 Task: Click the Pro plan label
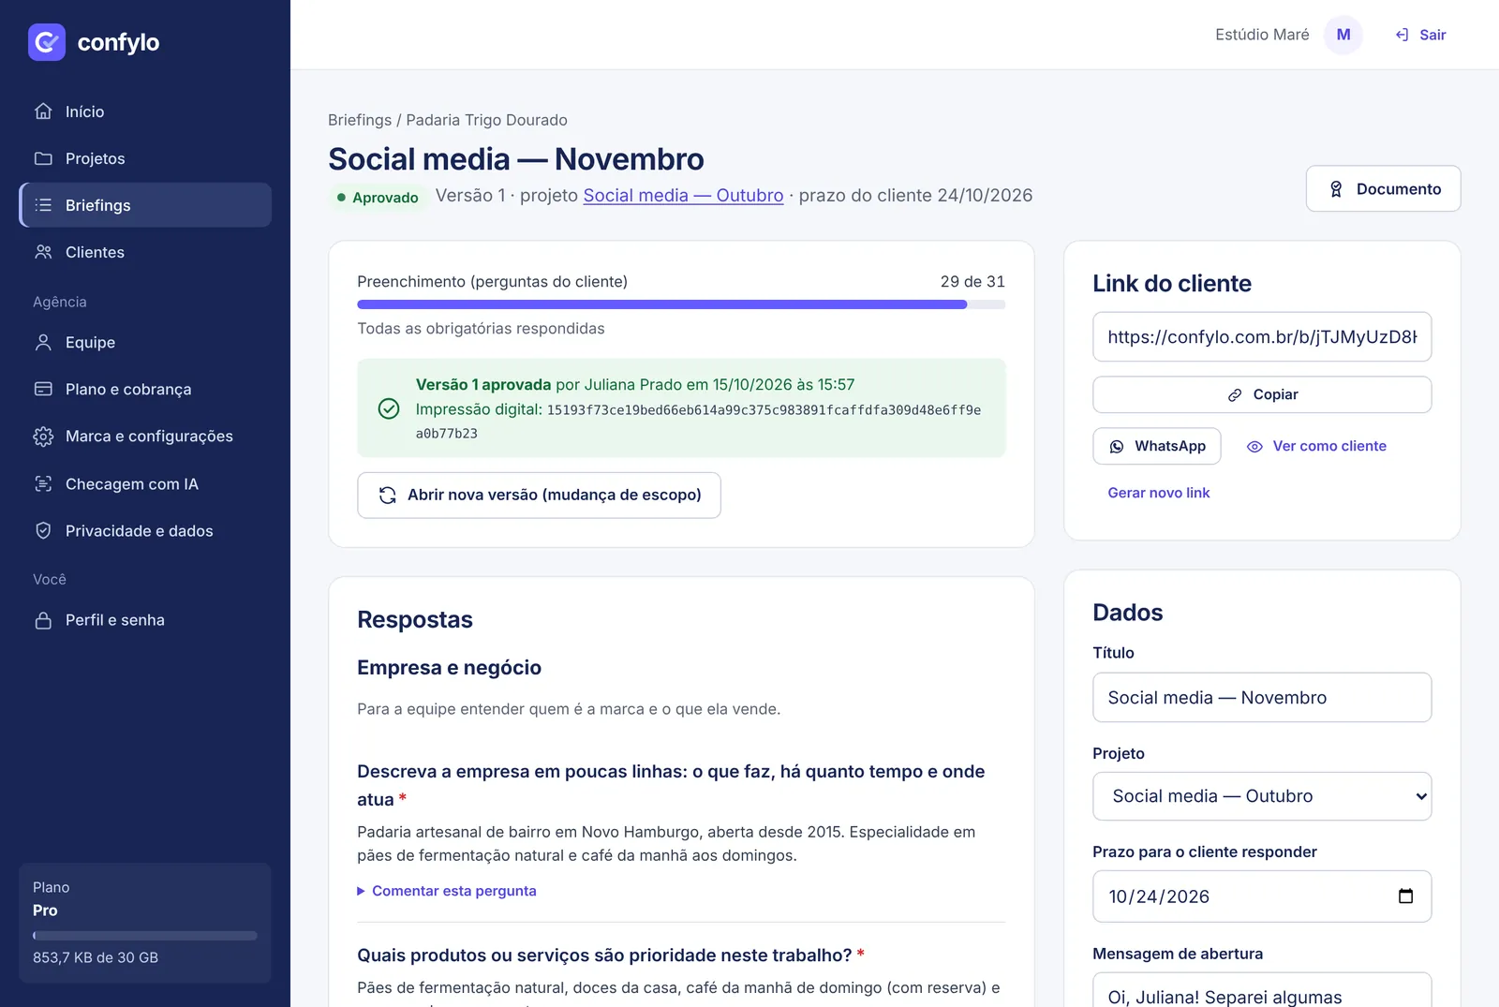[x=45, y=911]
